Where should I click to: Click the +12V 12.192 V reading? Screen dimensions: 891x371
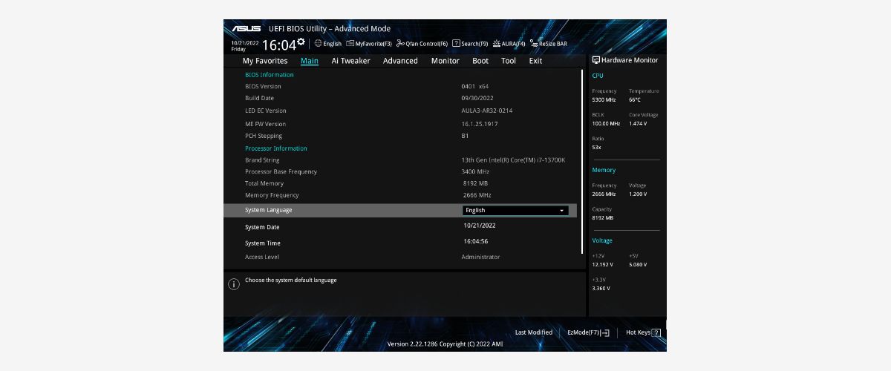pos(603,264)
